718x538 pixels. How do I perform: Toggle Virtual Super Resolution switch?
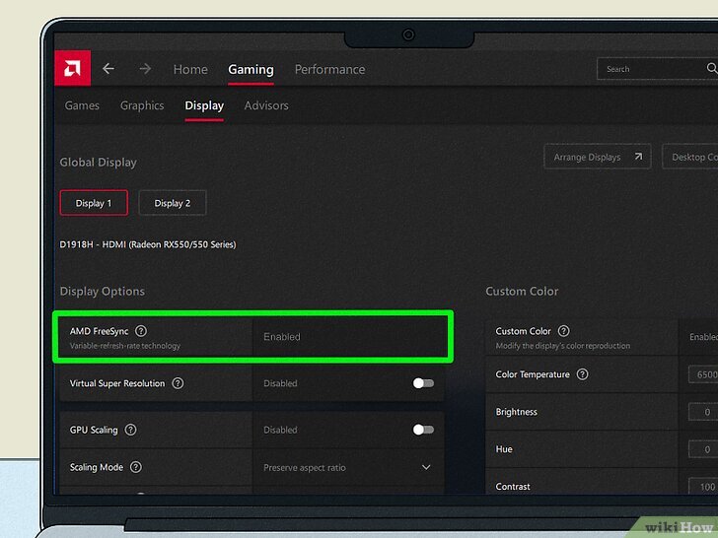pos(423,383)
